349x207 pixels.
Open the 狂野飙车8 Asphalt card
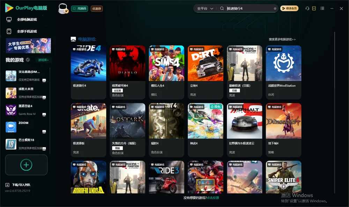[x=245, y=130]
